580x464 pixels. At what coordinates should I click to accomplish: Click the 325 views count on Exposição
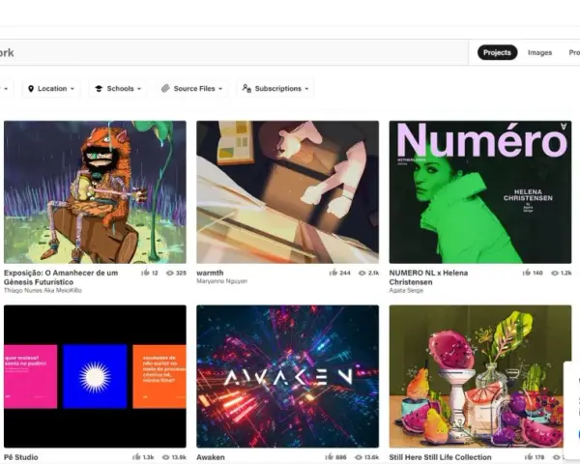click(181, 273)
